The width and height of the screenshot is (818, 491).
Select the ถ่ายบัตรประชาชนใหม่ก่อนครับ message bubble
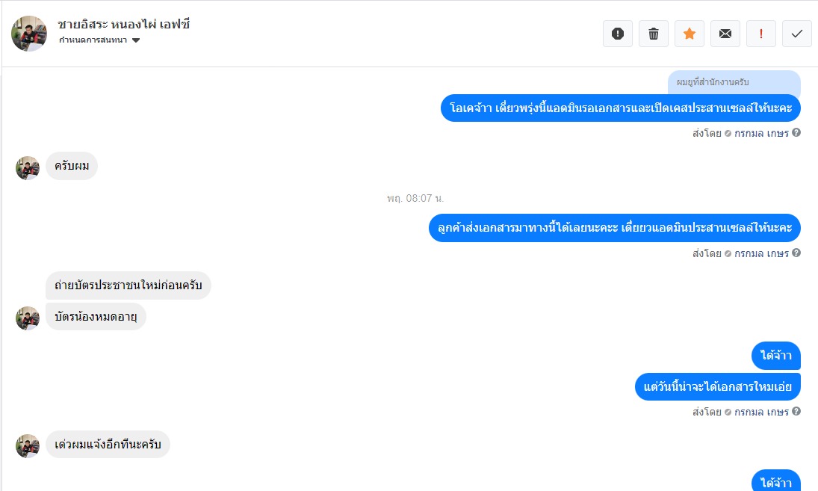point(128,285)
